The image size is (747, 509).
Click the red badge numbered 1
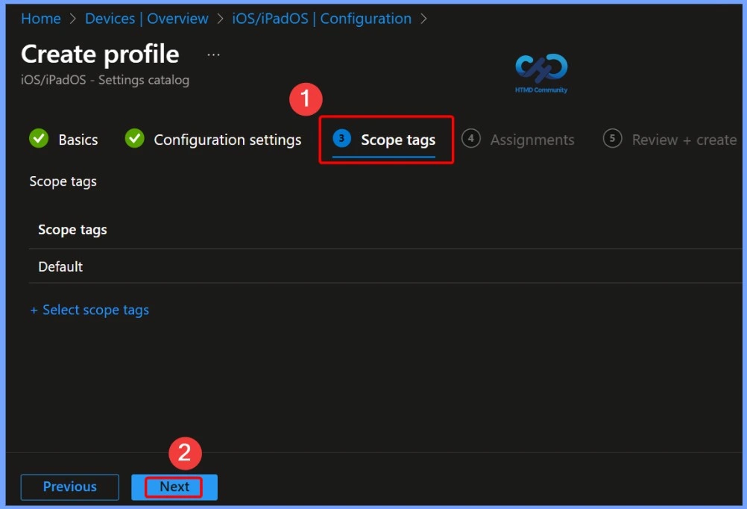click(x=306, y=99)
